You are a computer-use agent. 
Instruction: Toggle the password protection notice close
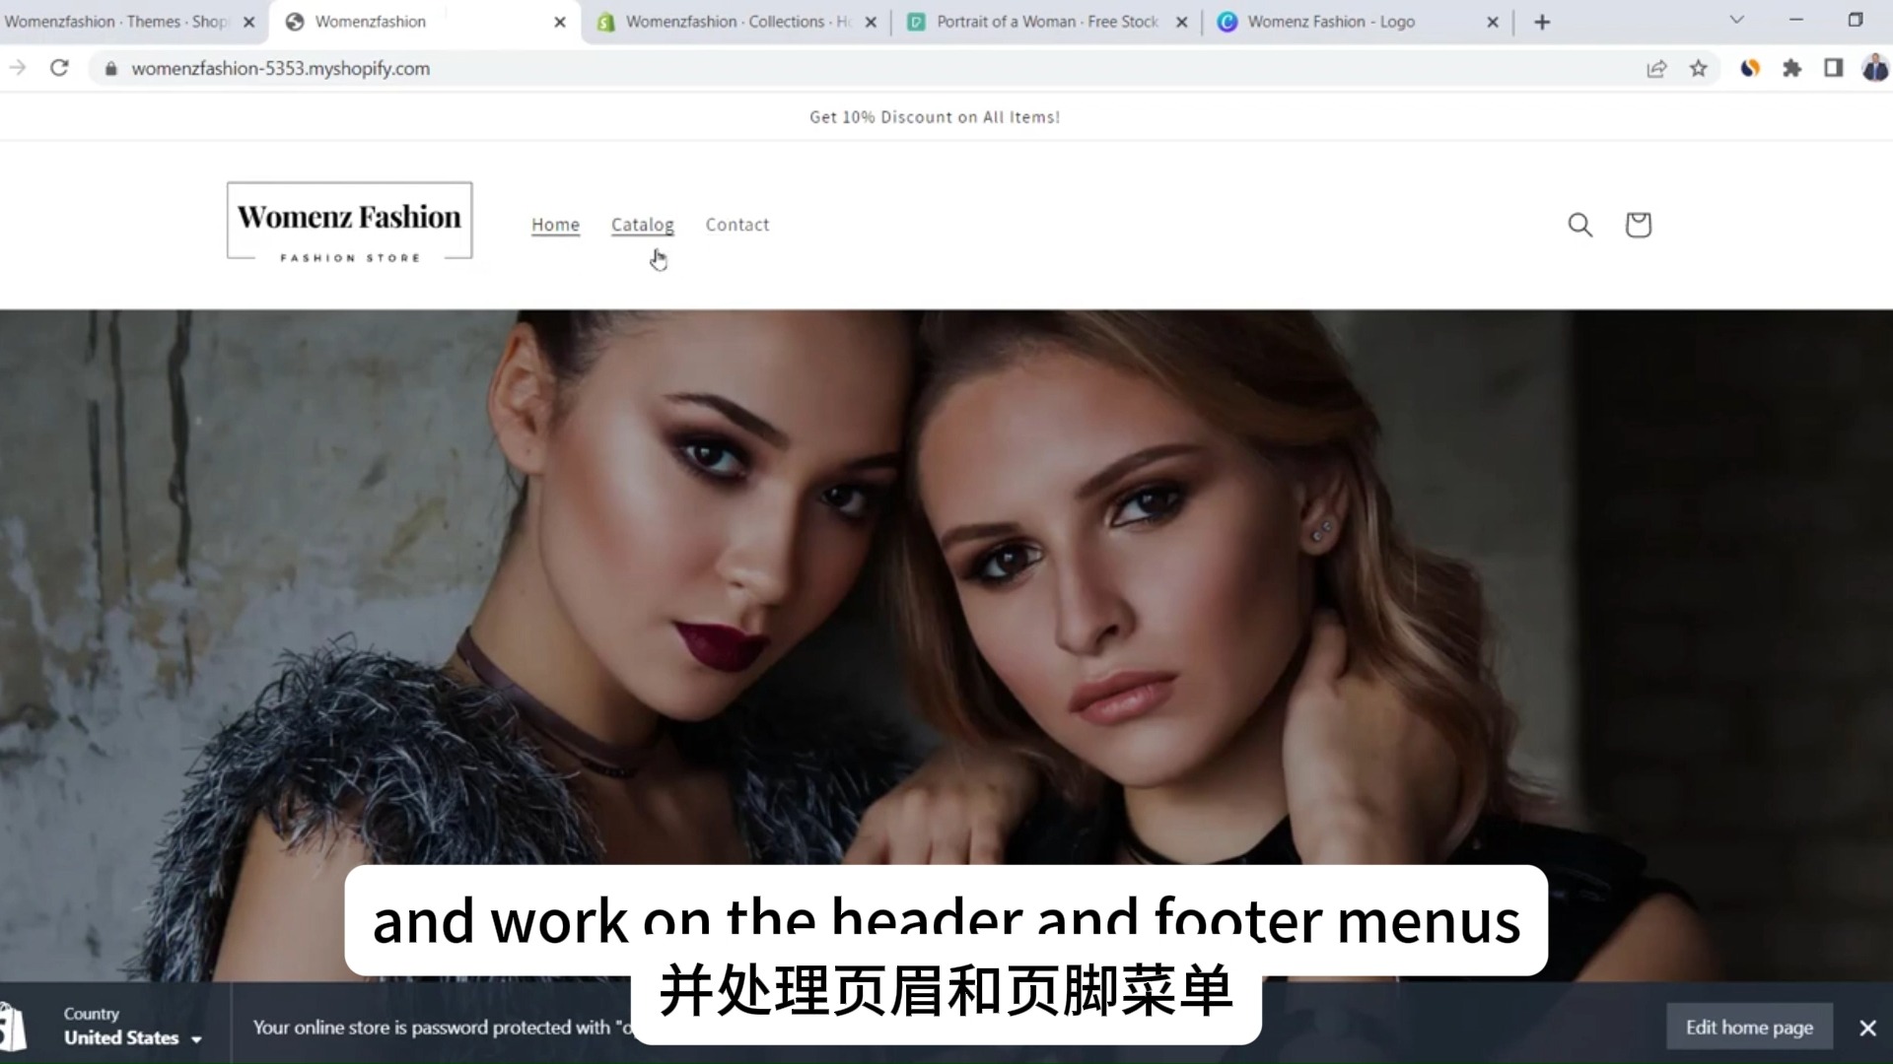(1869, 1028)
